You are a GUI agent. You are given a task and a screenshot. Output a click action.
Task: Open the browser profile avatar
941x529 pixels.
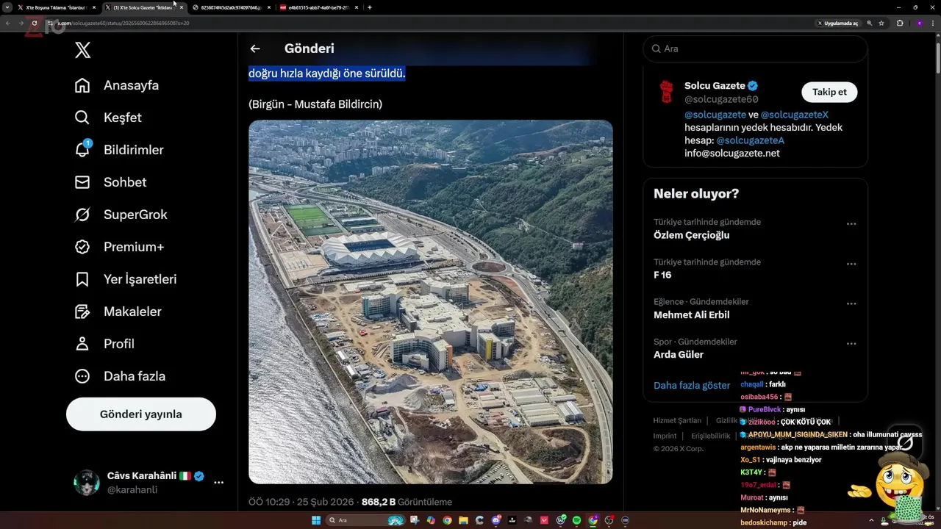click(919, 23)
